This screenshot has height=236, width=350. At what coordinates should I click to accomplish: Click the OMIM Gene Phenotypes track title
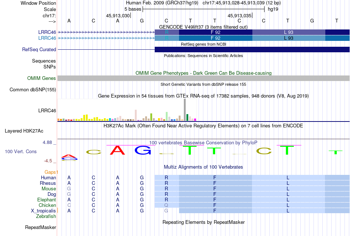(x=203, y=73)
